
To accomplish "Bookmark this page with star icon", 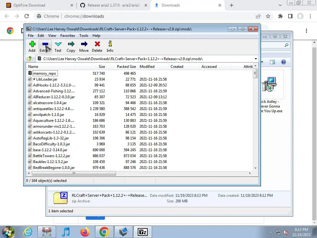I will 268,16.
